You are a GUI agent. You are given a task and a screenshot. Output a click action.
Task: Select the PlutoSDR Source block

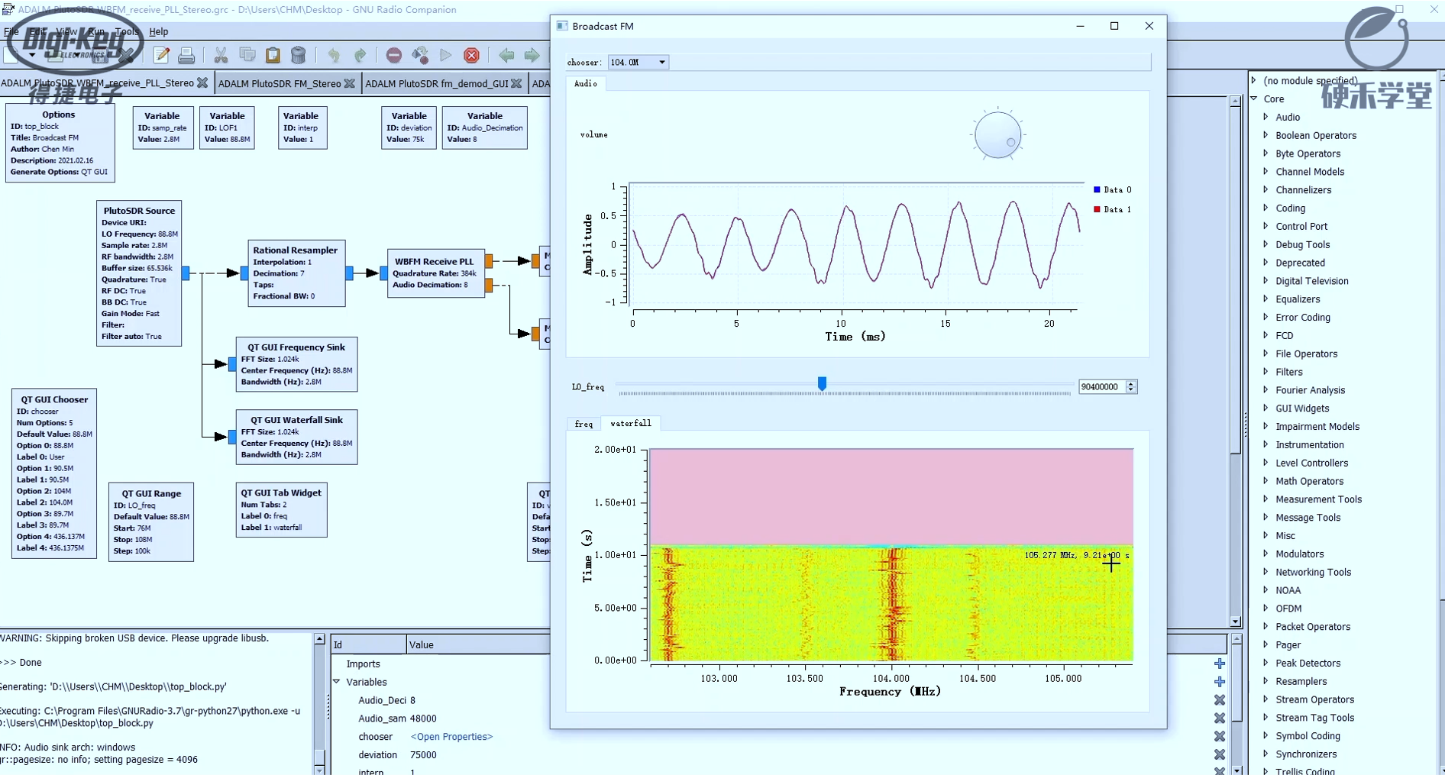pos(139,273)
